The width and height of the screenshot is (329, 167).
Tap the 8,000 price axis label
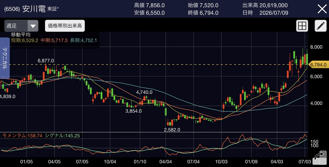[316, 47]
